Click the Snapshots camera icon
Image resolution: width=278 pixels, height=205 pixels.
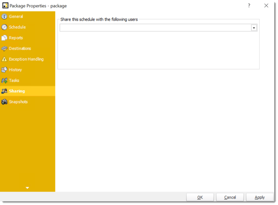(4, 102)
